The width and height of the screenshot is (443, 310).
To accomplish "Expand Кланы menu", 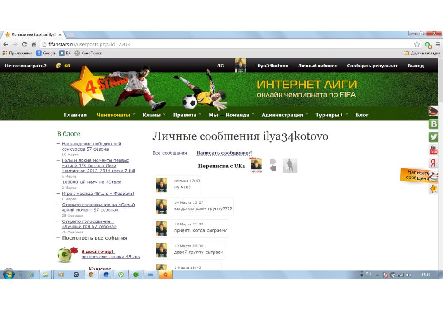I will [154, 115].
